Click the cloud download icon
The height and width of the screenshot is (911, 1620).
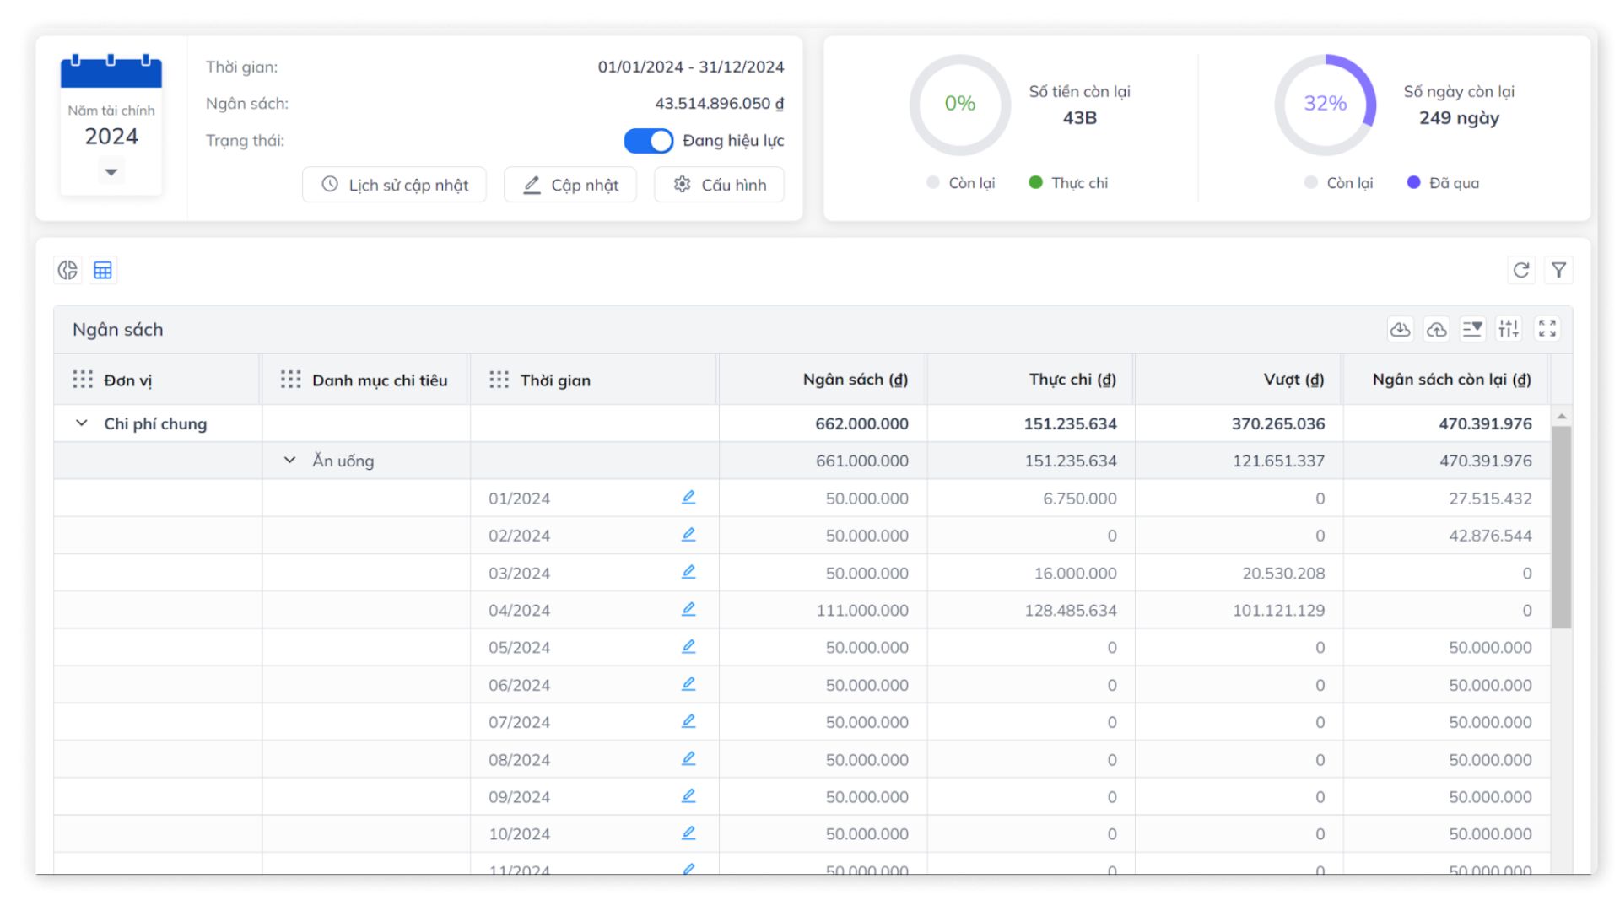tap(1400, 329)
